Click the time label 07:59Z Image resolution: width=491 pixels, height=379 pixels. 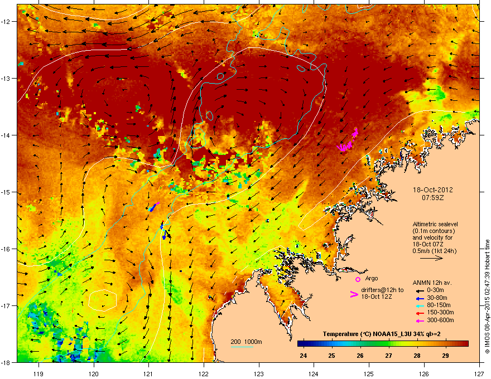click(432, 198)
